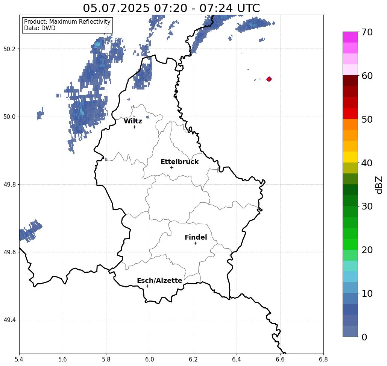Click the plus marker below Esch/Alzette
The image size is (387, 366).
(147, 286)
